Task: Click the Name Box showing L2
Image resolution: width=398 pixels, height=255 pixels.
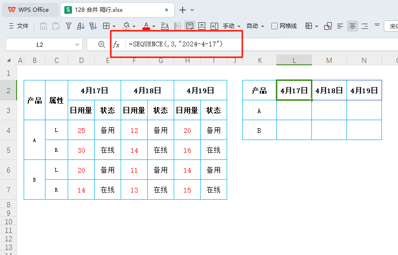Action: (40, 44)
